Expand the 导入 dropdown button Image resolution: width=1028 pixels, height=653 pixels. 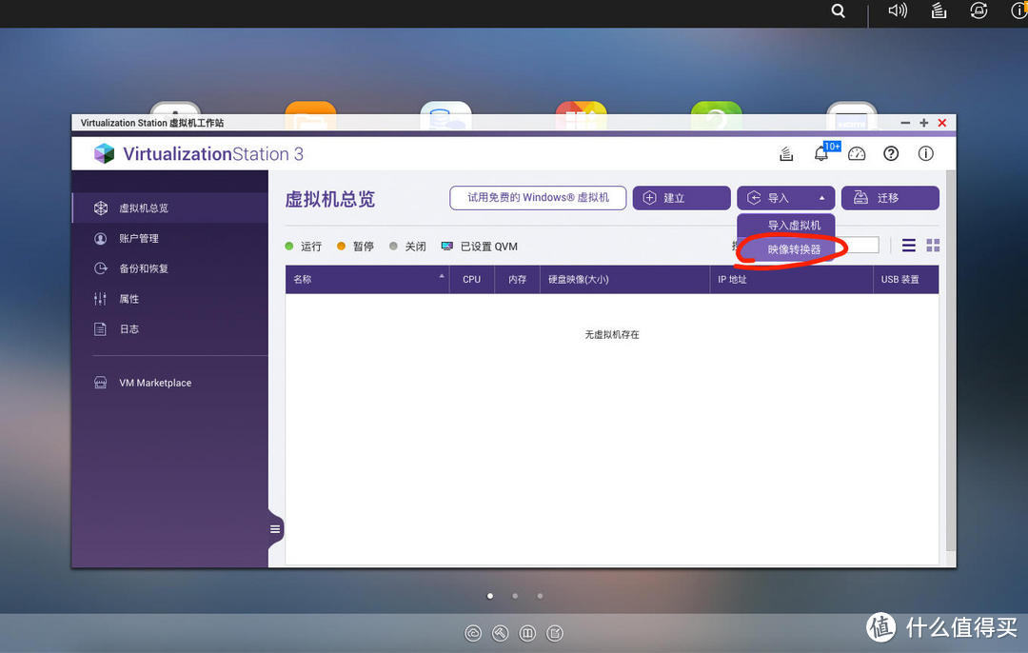point(785,198)
